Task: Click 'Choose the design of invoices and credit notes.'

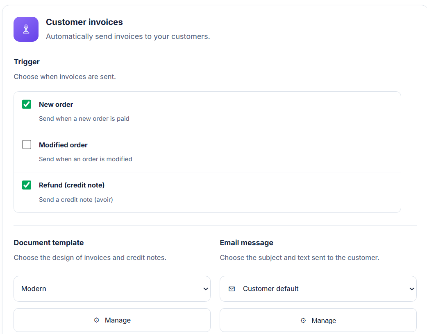Action: click(90, 257)
